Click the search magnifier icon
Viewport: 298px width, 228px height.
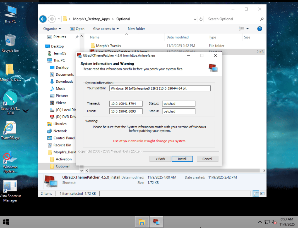tap(262, 19)
